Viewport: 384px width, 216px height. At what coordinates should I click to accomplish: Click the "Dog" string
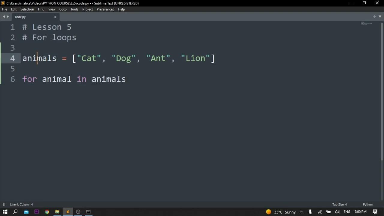pos(124,58)
